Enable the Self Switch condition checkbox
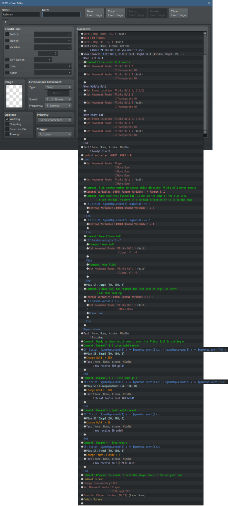 click(7, 60)
